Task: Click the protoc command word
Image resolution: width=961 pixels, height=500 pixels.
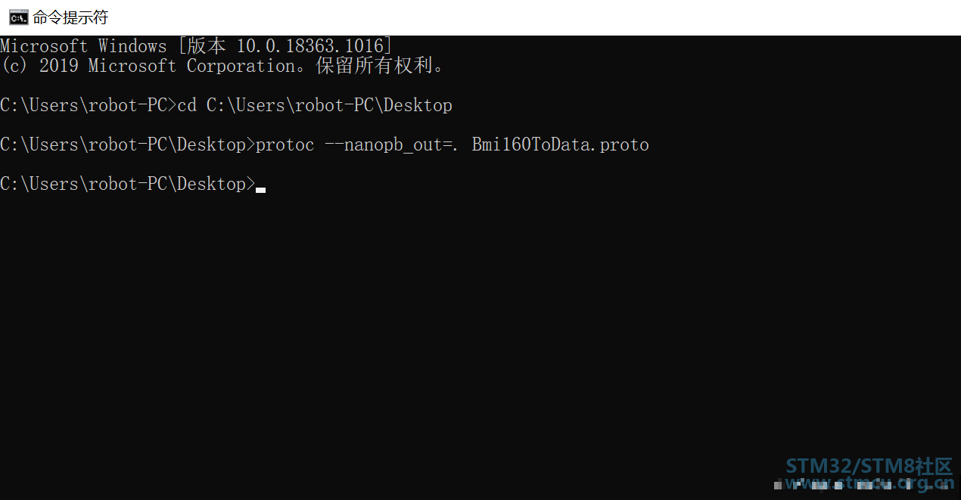Action: point(285,144)
